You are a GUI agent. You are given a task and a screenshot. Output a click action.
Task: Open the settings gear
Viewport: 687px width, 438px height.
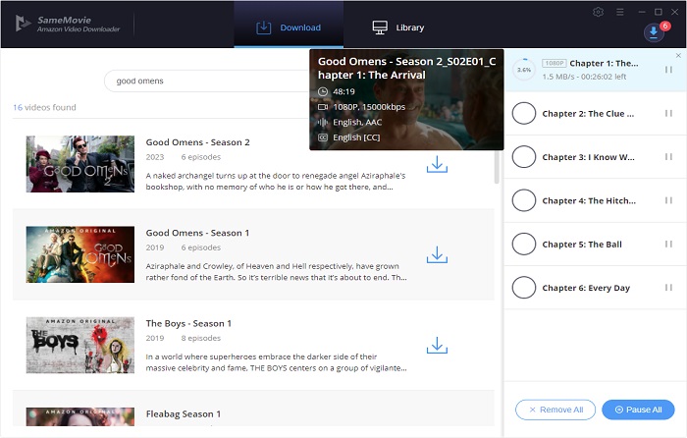click(x=599, y=12)
